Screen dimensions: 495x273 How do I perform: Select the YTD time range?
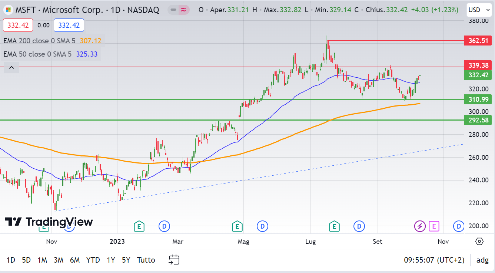(x=93, y=260)
